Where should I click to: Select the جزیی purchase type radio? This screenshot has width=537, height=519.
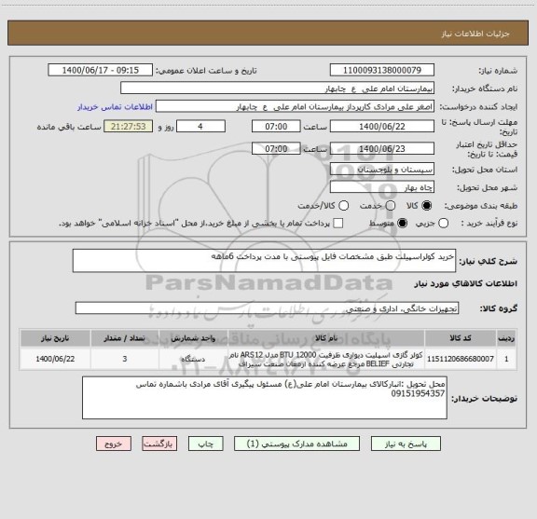[444, 224]
